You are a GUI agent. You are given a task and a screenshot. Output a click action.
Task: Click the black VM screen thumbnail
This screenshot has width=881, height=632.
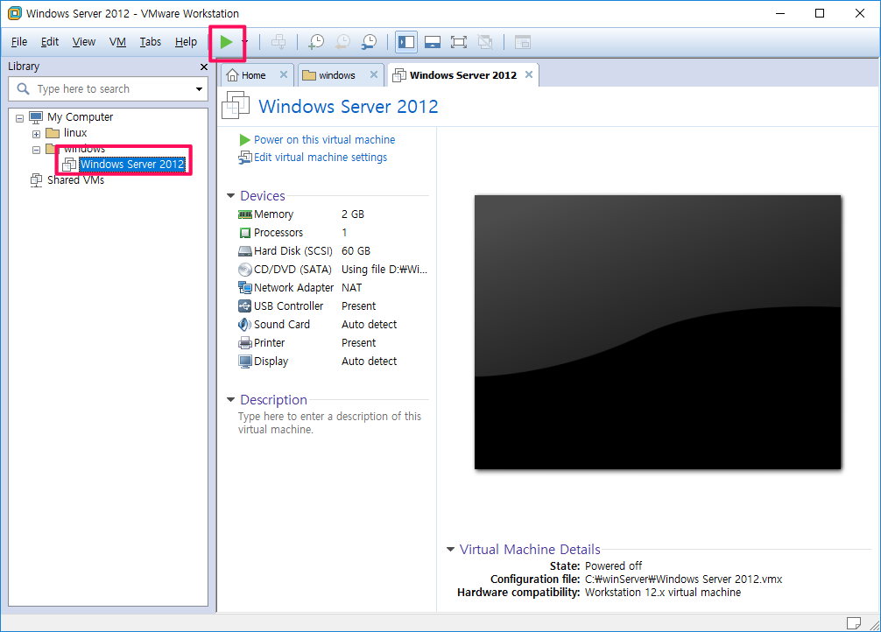(658, 332)
